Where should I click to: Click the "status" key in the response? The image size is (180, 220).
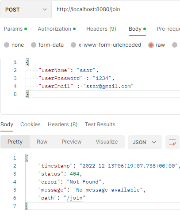[51, 174]
